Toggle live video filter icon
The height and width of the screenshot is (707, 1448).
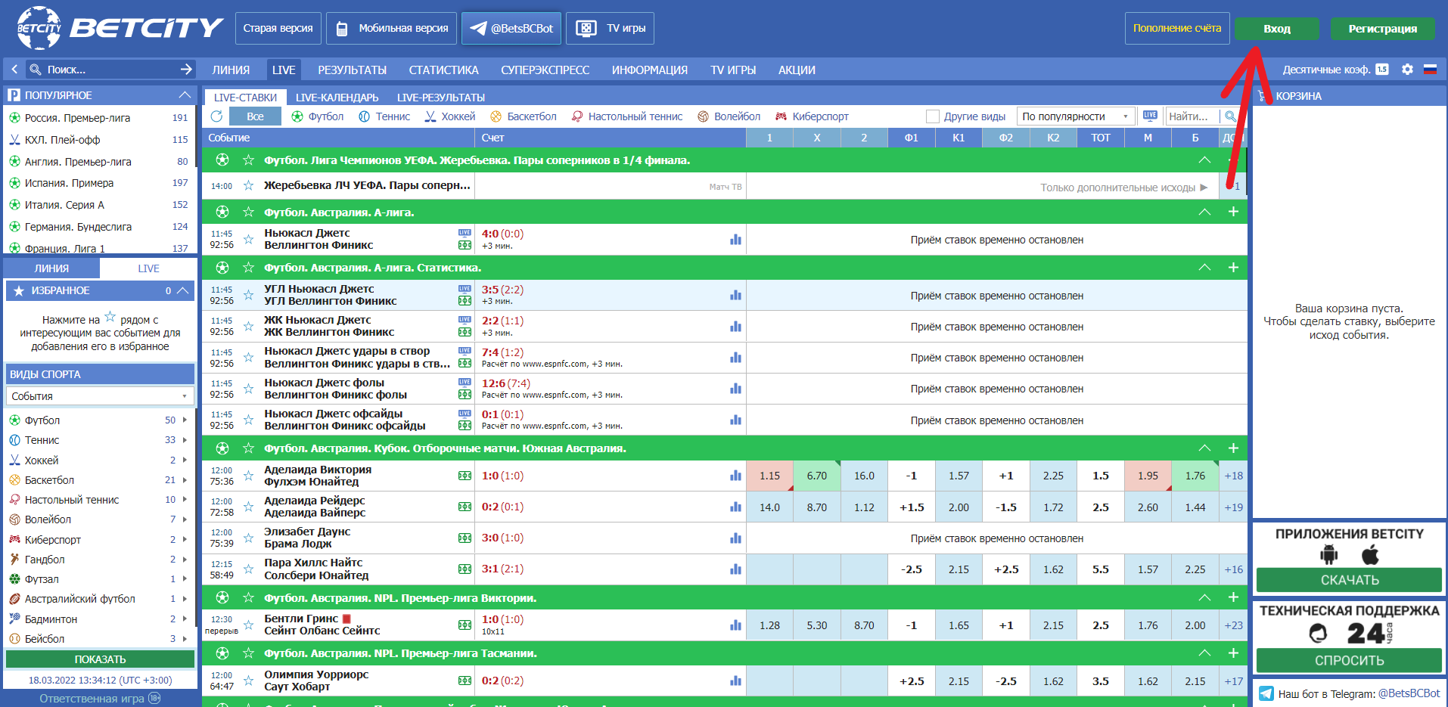[1150, 116]
